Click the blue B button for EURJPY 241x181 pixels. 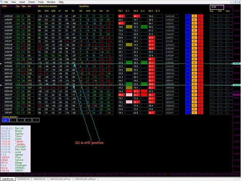188,59
